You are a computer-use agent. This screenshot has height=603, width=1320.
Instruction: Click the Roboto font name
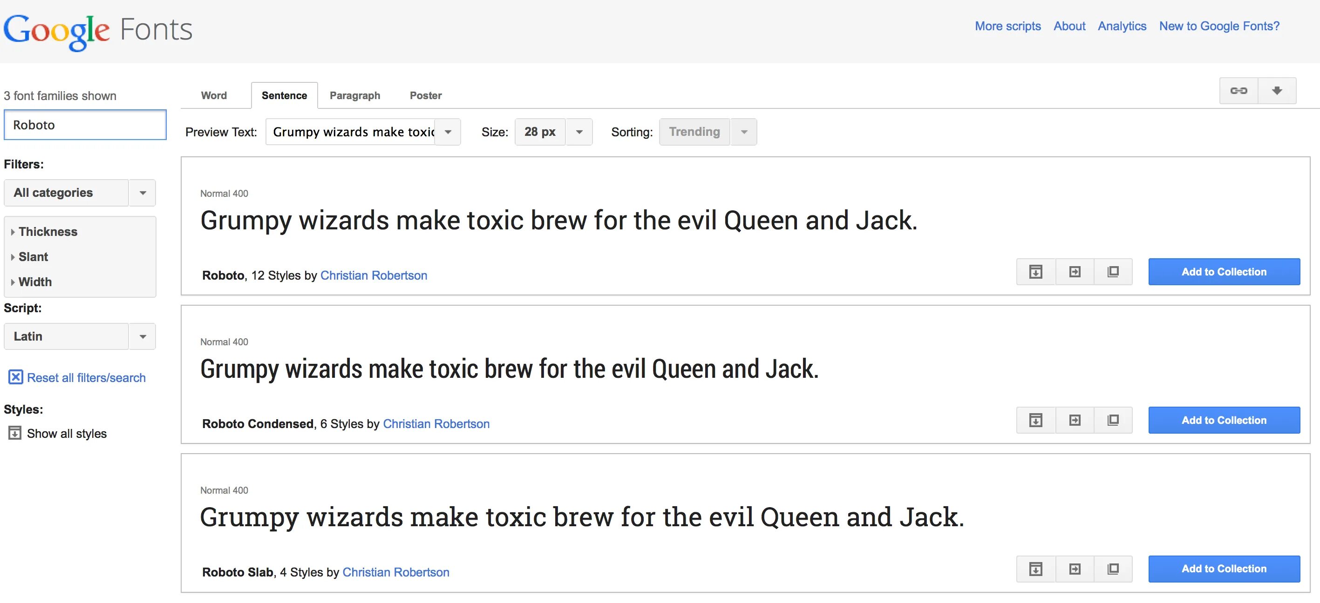pos(223,275)
